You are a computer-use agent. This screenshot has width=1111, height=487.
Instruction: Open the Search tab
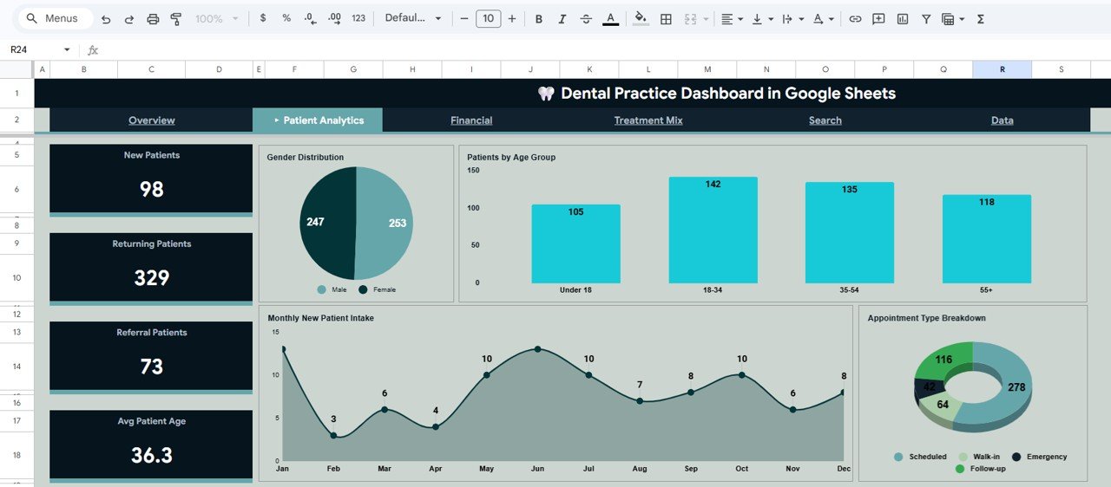point(825,120)
